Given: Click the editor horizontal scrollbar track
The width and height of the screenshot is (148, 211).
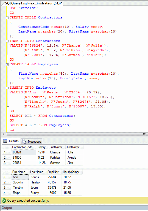Looking at the screenshot, I should pyautogui.click(x=75, y=134).
